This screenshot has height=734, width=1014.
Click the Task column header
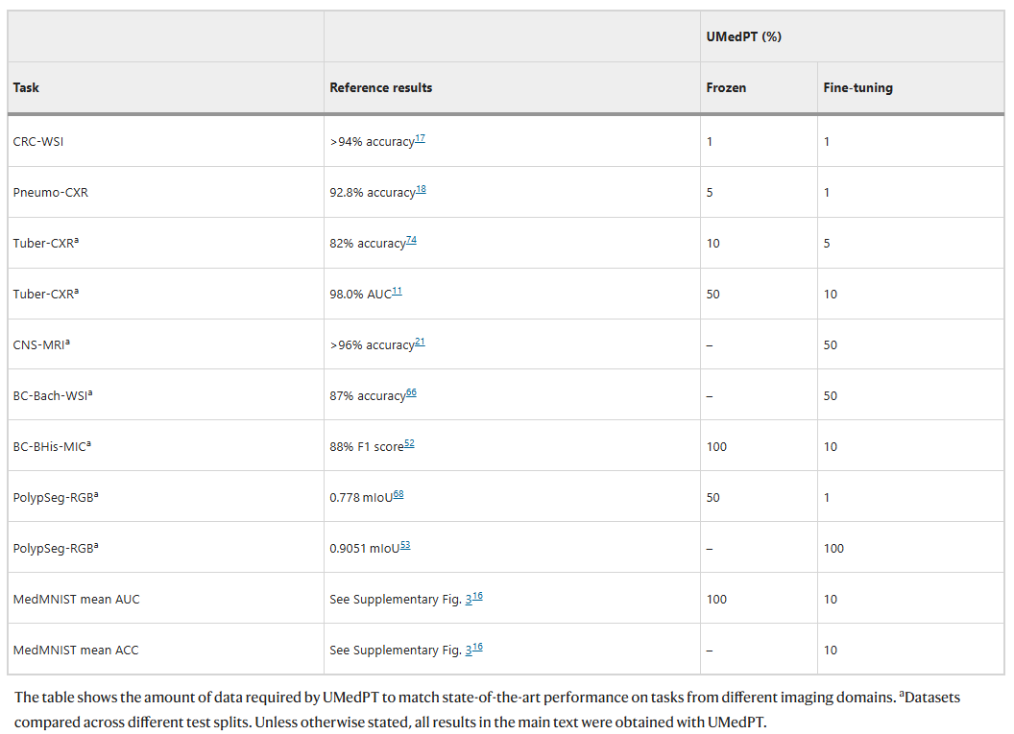click(x=26, y=87)
